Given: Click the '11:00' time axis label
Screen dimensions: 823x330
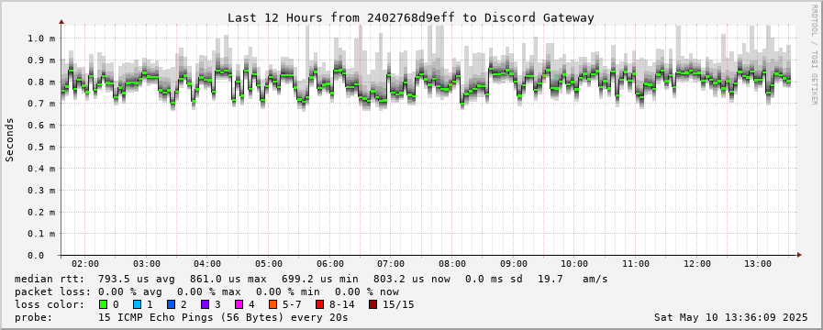Looking at the screenshot, I should 636,264.
